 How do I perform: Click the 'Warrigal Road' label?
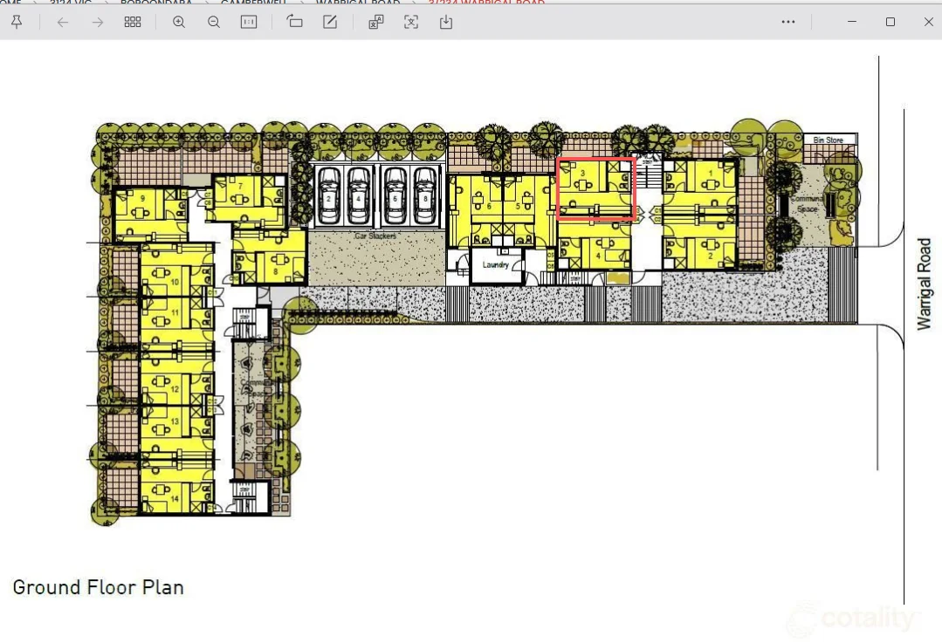coord(924,284)
